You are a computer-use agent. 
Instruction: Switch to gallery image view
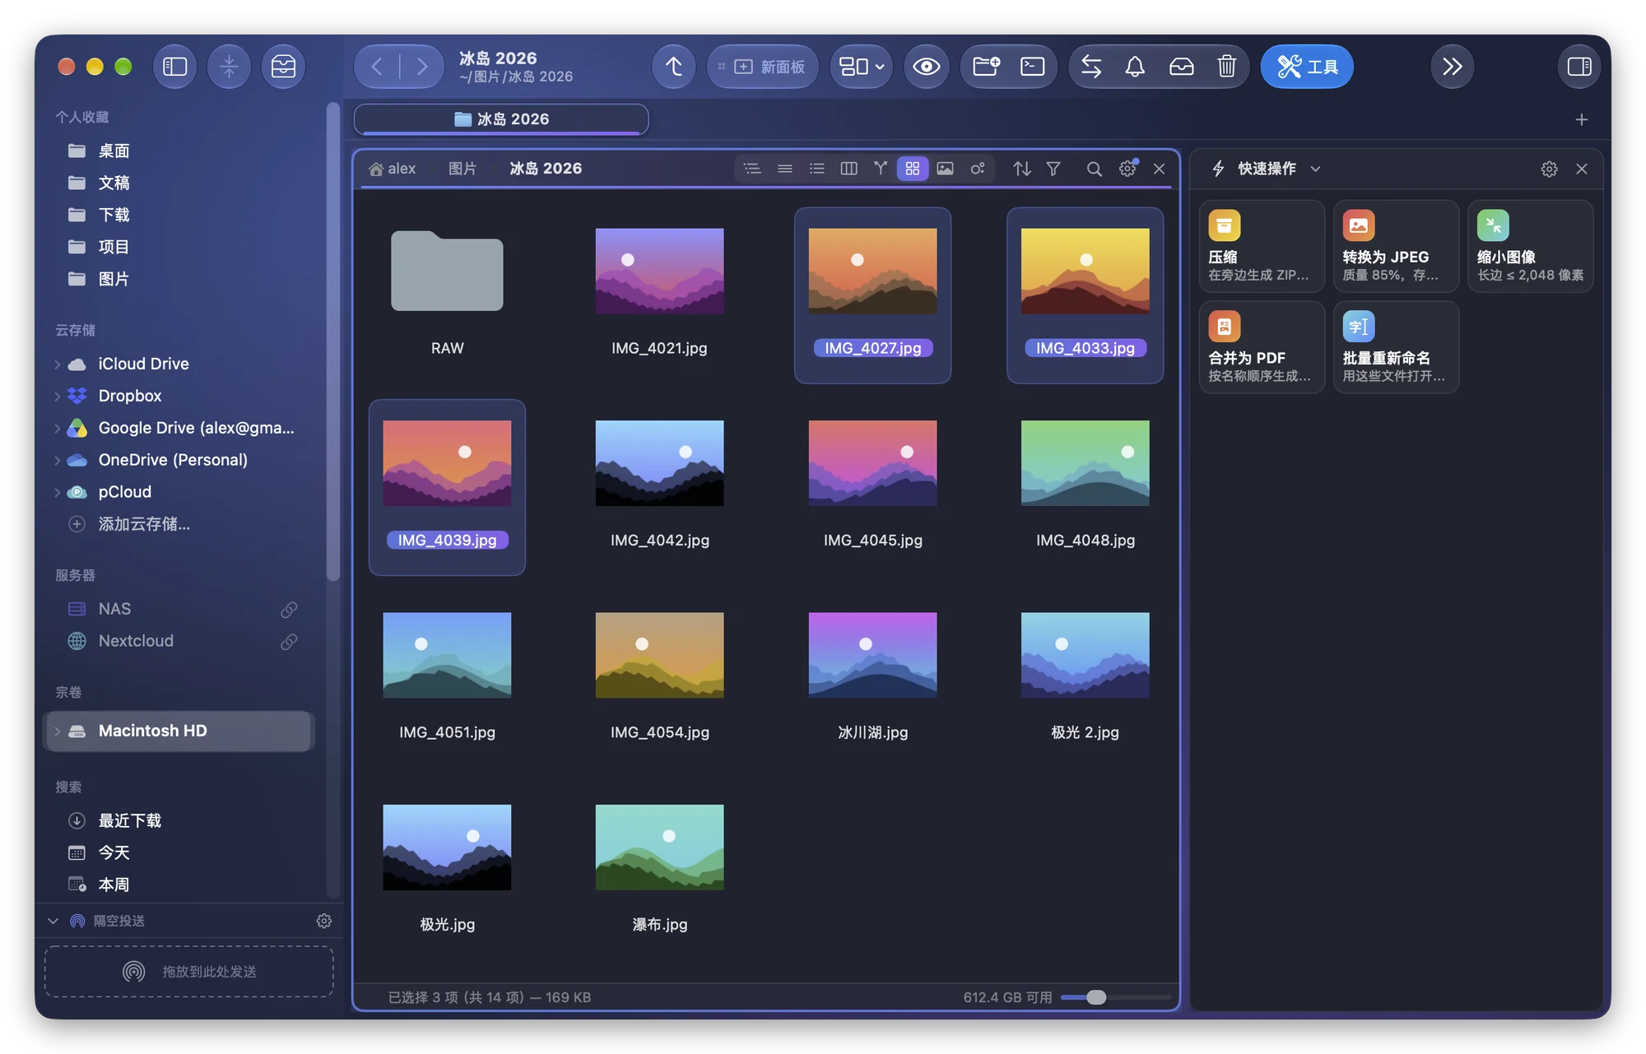[x=945, y=169]
